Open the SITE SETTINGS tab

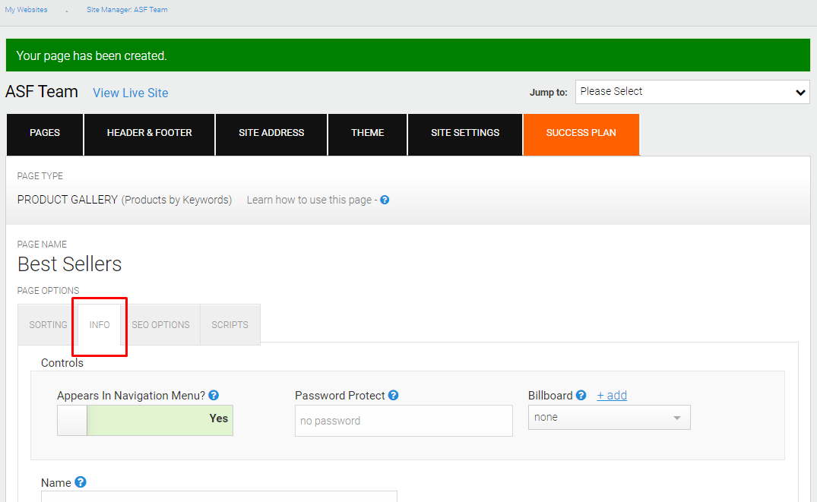pos(465,134)
